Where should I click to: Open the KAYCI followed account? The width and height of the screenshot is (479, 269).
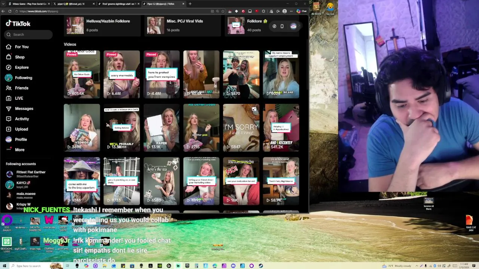point(19,185)
